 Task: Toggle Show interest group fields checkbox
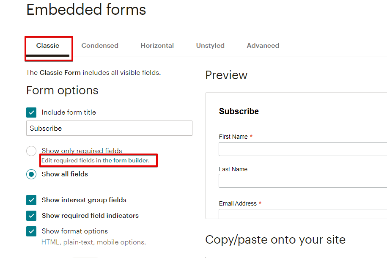[31, 200]
